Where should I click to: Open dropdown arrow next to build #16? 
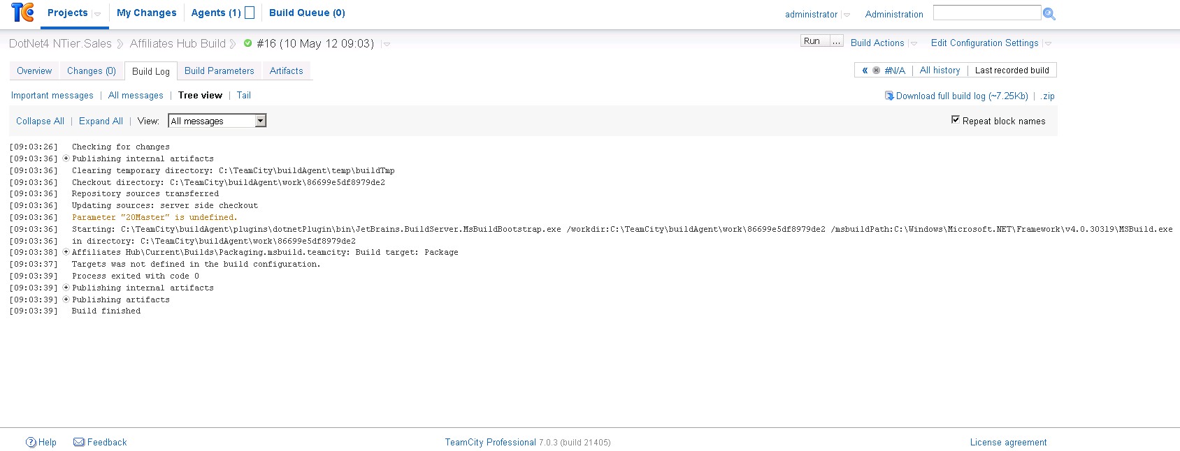pyautogui.click(x=387, y=44)
